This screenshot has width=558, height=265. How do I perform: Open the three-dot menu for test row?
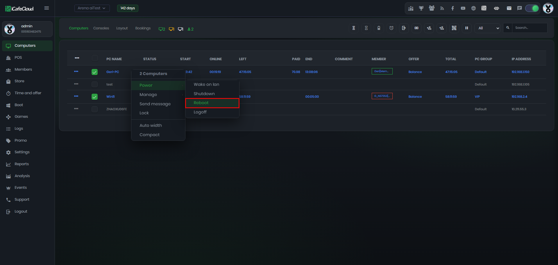tap(76, 84)
